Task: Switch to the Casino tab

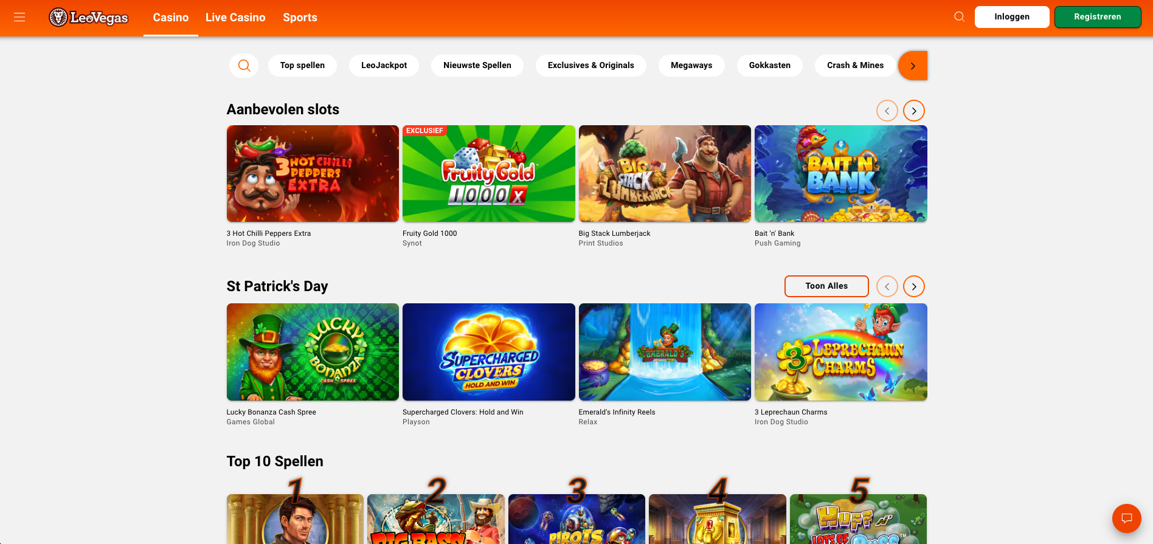Action: coord(171,18)
